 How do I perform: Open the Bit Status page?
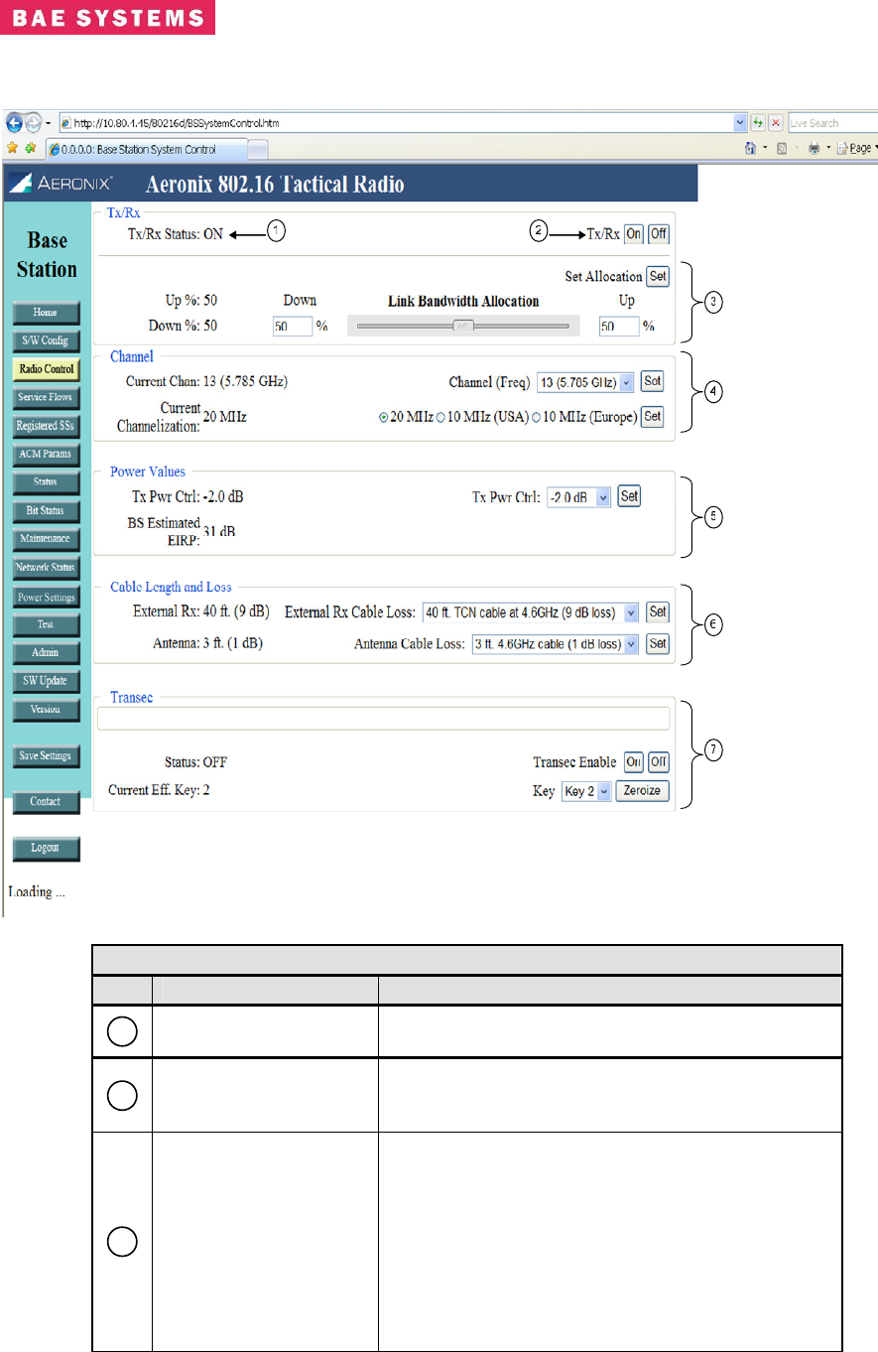pyautogui.click(x=45, y=510)
